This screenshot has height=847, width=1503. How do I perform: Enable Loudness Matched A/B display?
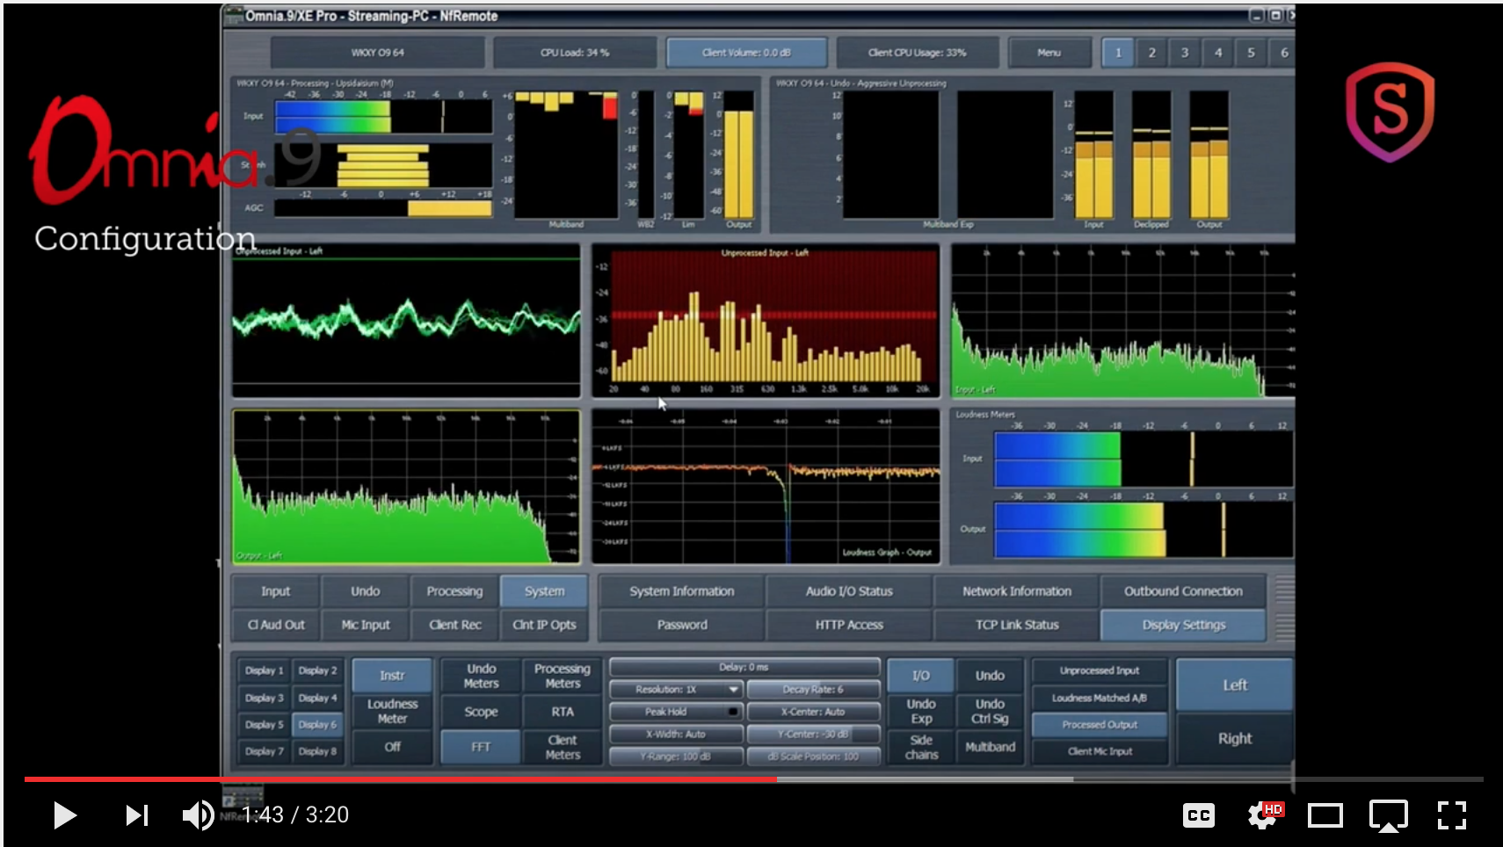[1099, 697]
